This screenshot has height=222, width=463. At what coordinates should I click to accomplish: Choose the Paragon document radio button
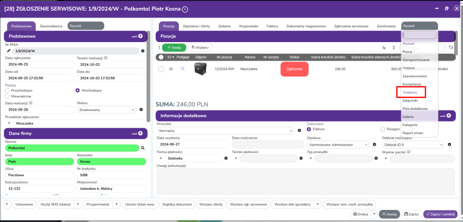pos(383,129)
